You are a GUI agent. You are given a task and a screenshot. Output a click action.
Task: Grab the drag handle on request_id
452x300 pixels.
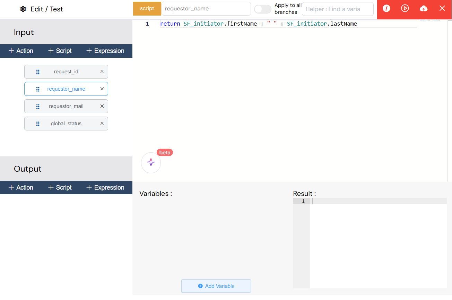tap(37, 72)
